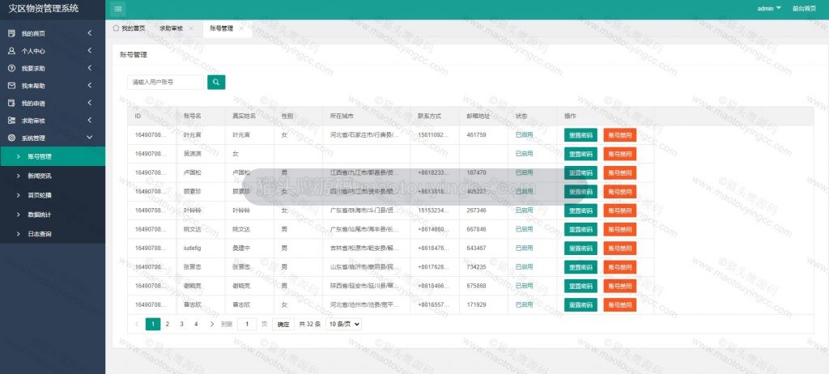Expand the 我的首页 sidebar chevron
Viewport: 829px width, 374px height.
point(90,33)
